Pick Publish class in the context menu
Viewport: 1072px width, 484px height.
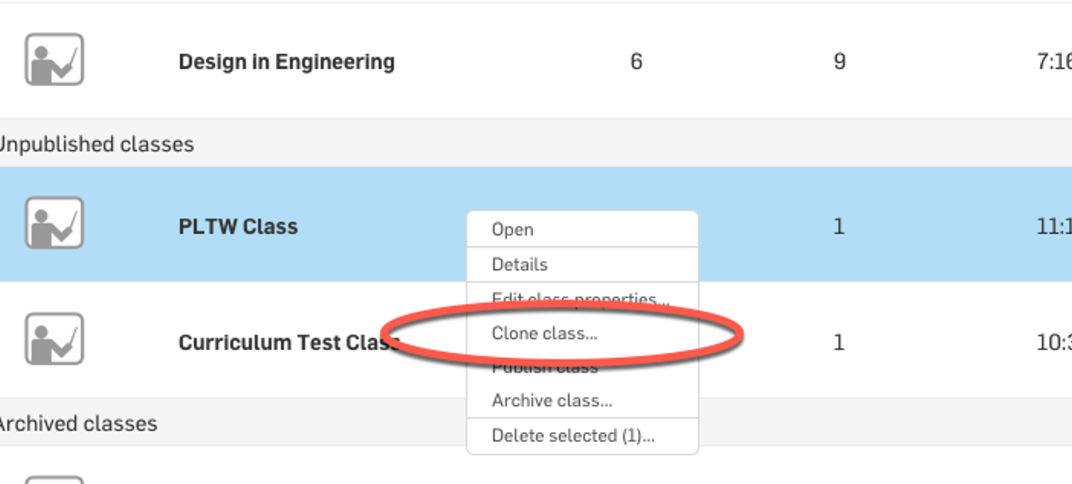544,368
